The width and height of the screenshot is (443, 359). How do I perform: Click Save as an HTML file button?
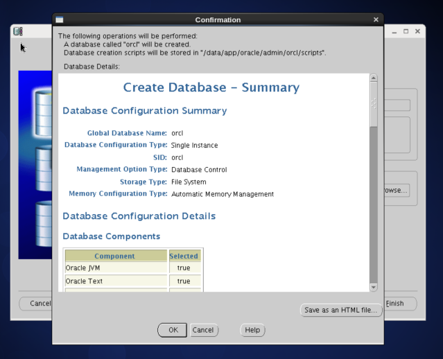point(340,310)
